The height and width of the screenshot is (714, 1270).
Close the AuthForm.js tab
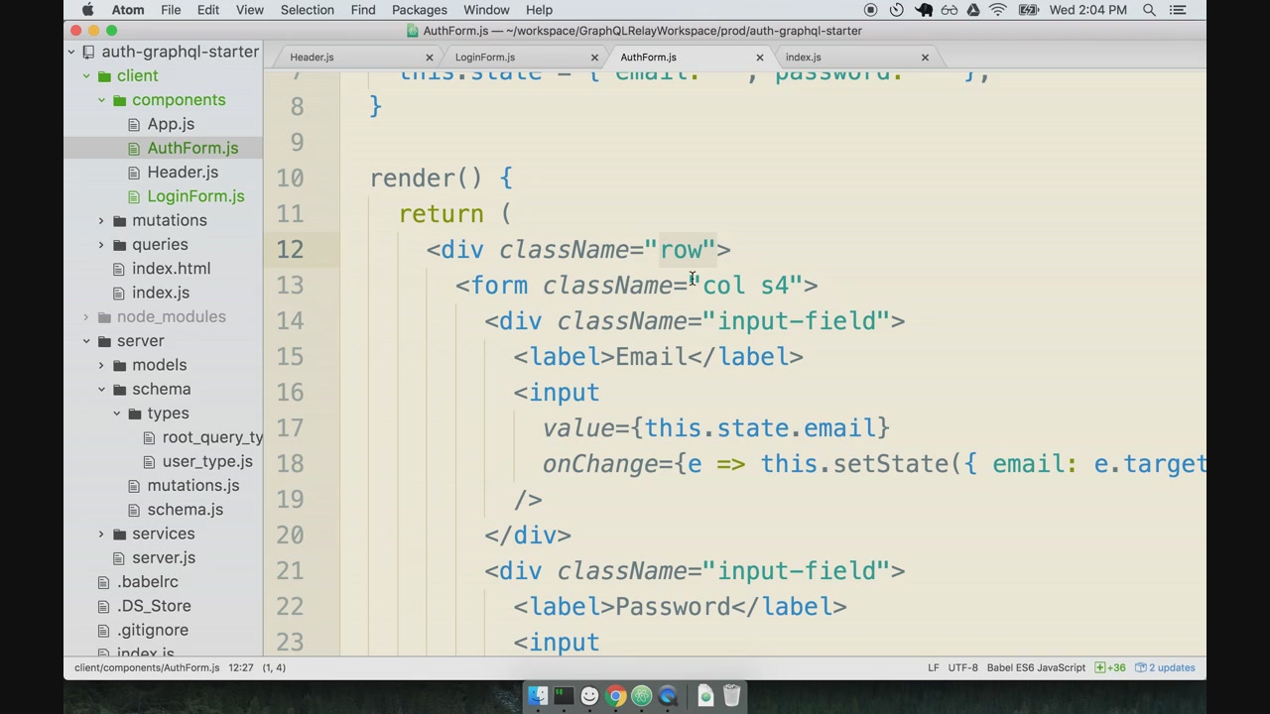(760, 58)
